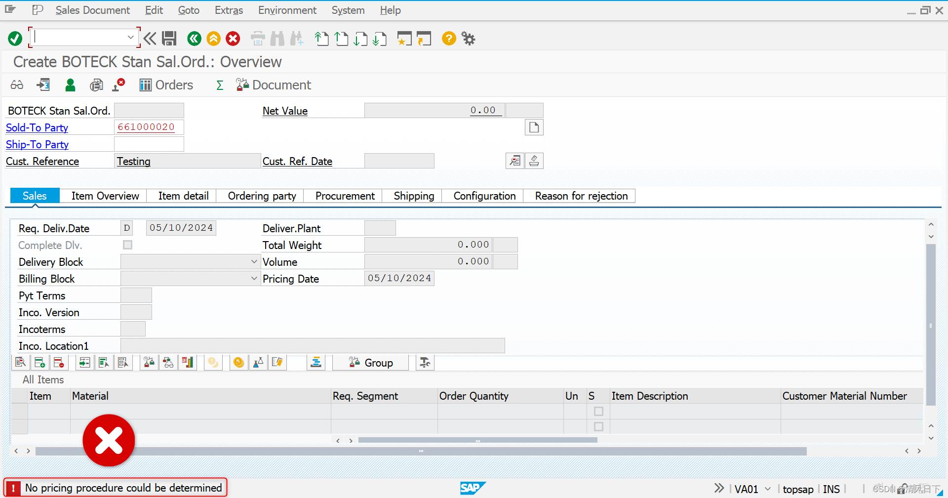Viewport: 948px width, 498px height.
Task: Click the Create item green plus icon
Action: click(x=40, y=363)
